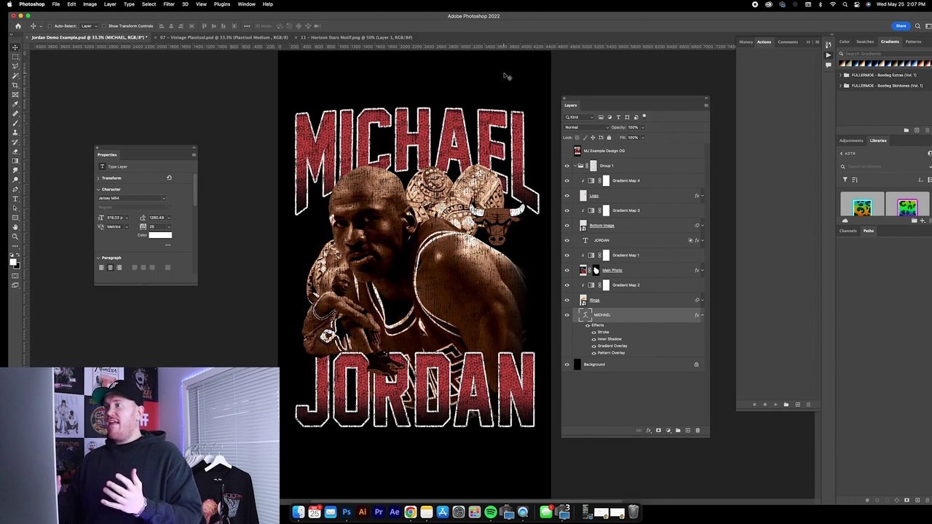
Task: Click the Share button
Action: coord(901,25)
